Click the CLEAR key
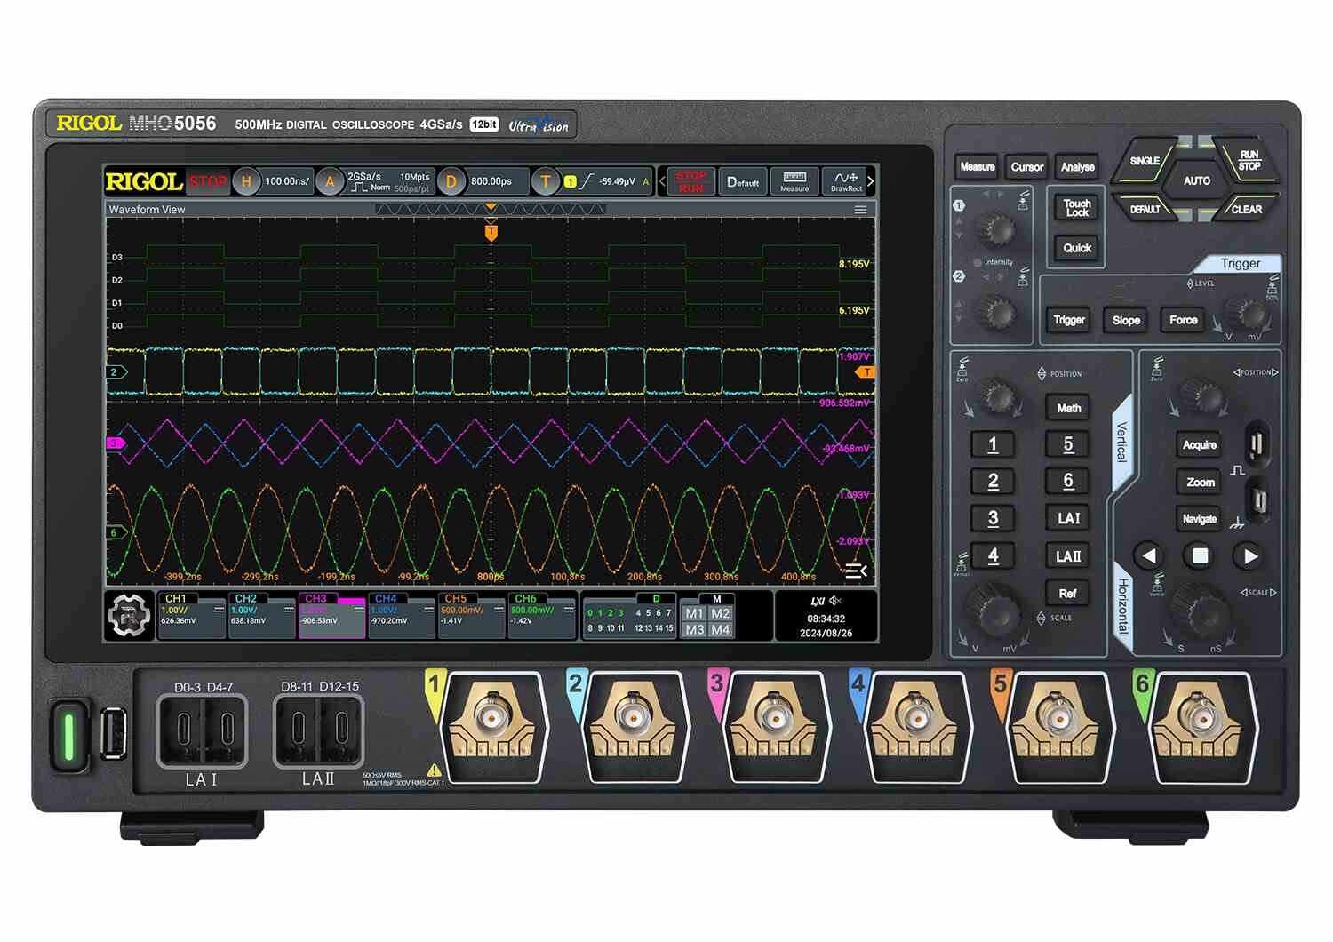Viewport: 1333px width, 942px height. pyautogui.click(x=1246, y=210)
